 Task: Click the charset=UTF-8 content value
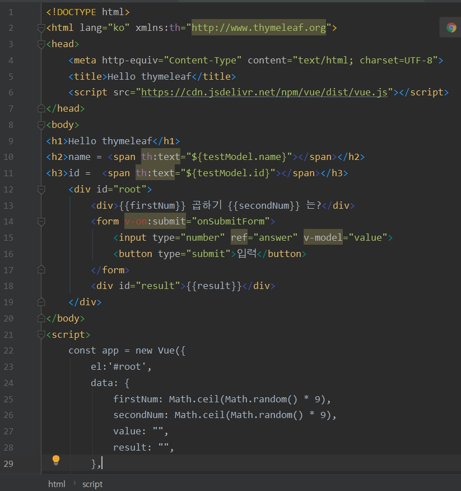click(x=395, y=60)
